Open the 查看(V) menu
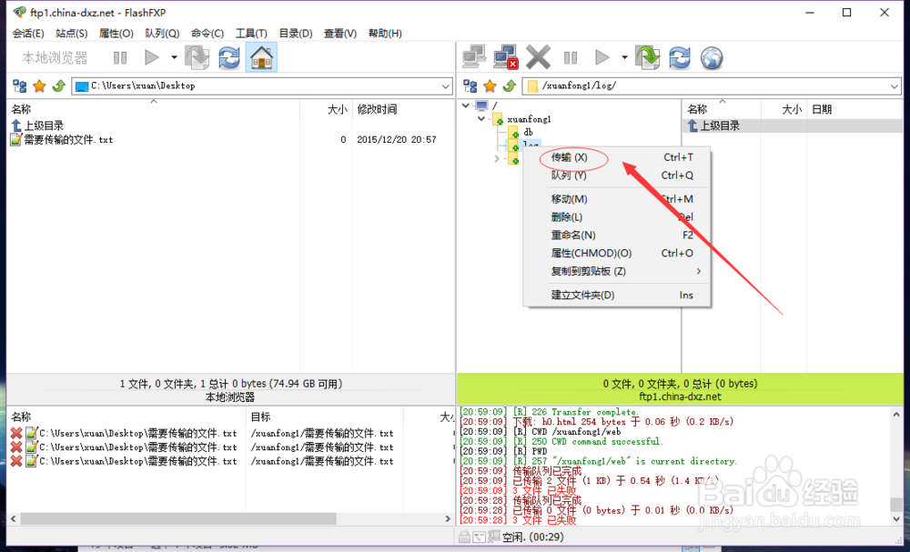 340,33
